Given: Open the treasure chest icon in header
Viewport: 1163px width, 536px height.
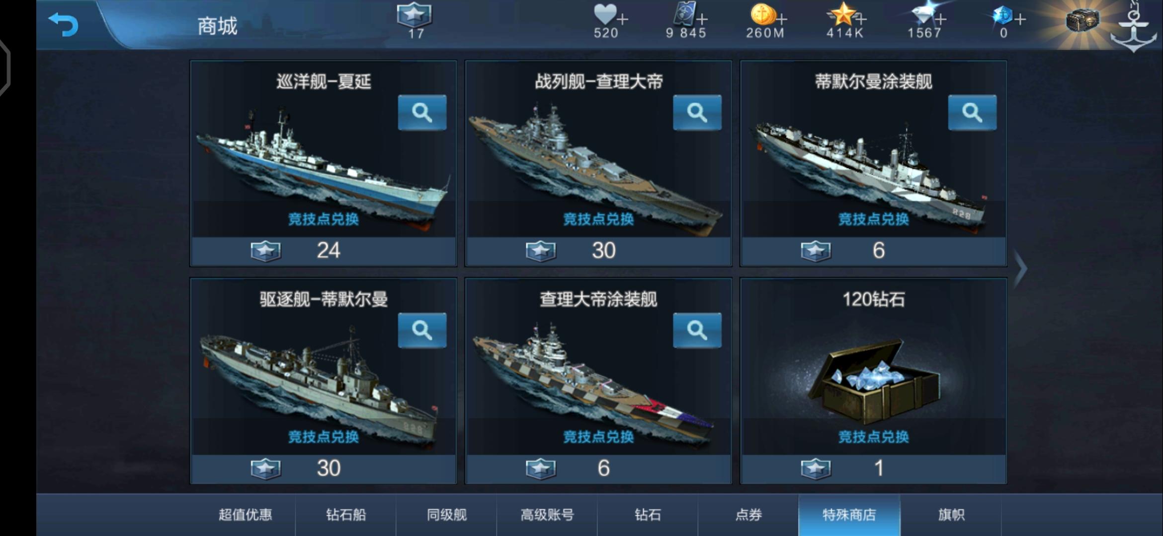Looking at the screenshot, I should 1082,20.
